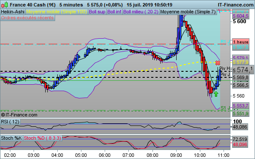Viewport: 255px width, 159px height.
Task: Click the Stoch %K value 72.519
Action: (240, 139)
